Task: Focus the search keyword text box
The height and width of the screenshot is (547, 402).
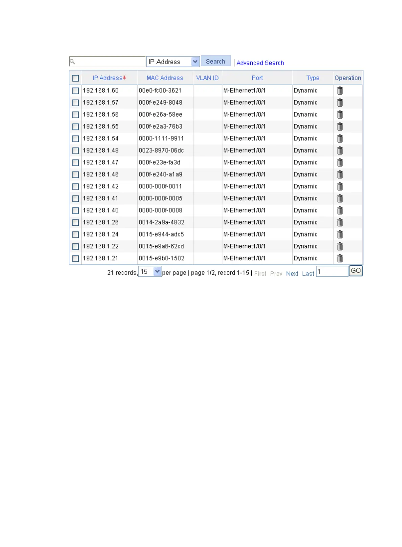Action: (x=107, y=62)
